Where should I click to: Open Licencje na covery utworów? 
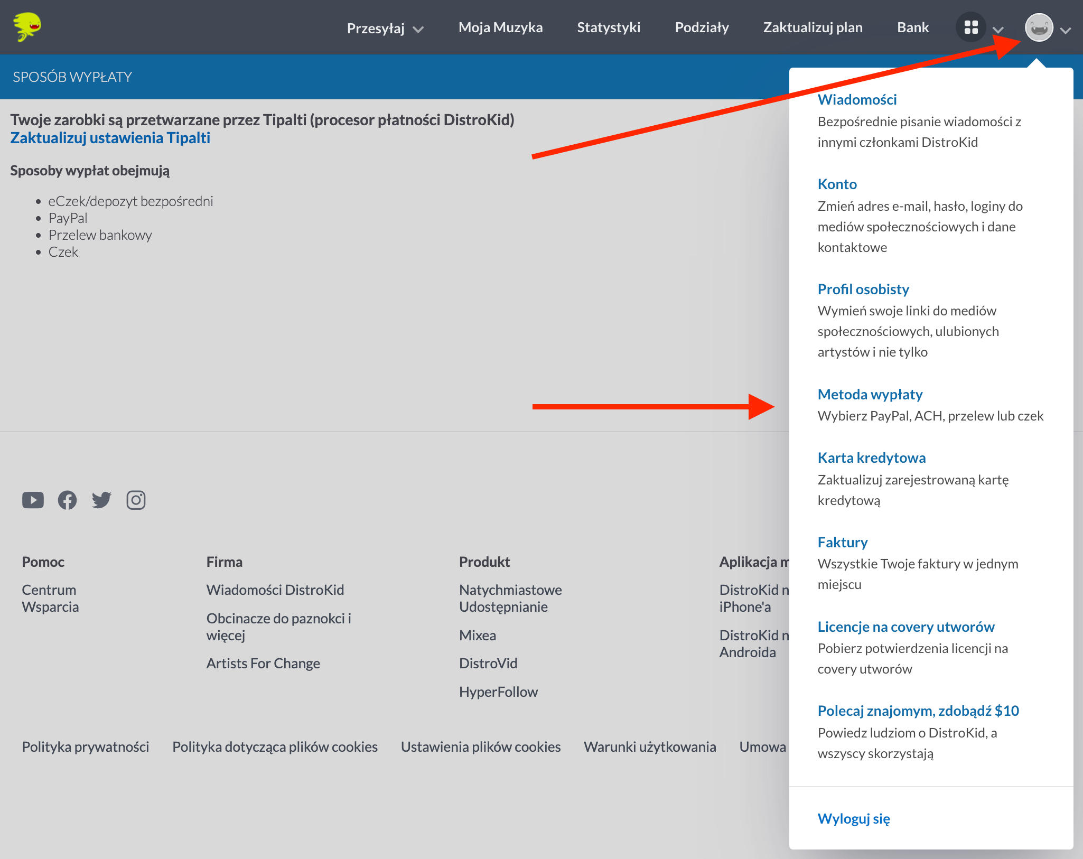click(905, 627)
